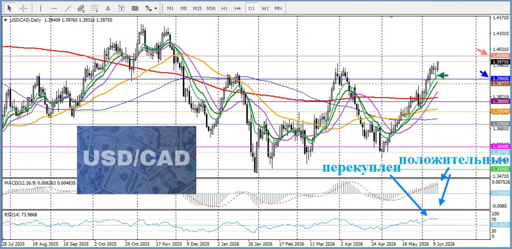Viewport: 512px width, 249px height.
Task: Click the USDCAD,Daily symbol label
Action: pyautogui.click(x=26, y=20)
